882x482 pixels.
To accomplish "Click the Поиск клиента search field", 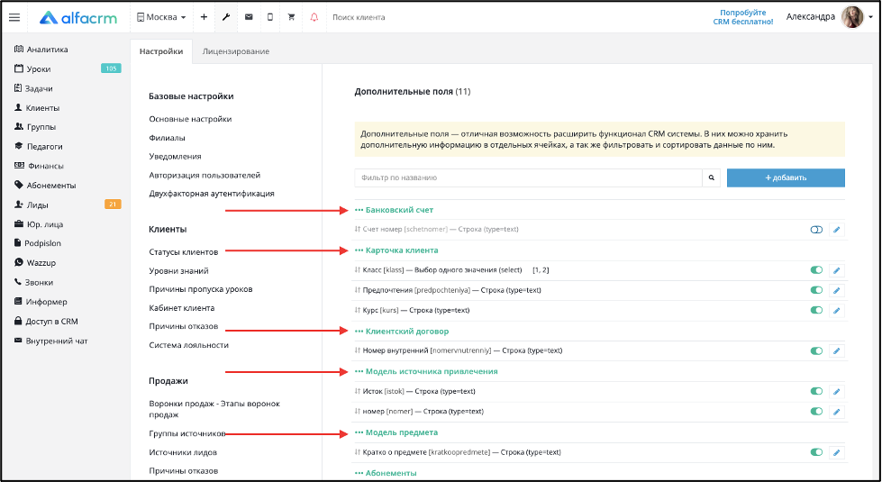I will coord(360,17).
